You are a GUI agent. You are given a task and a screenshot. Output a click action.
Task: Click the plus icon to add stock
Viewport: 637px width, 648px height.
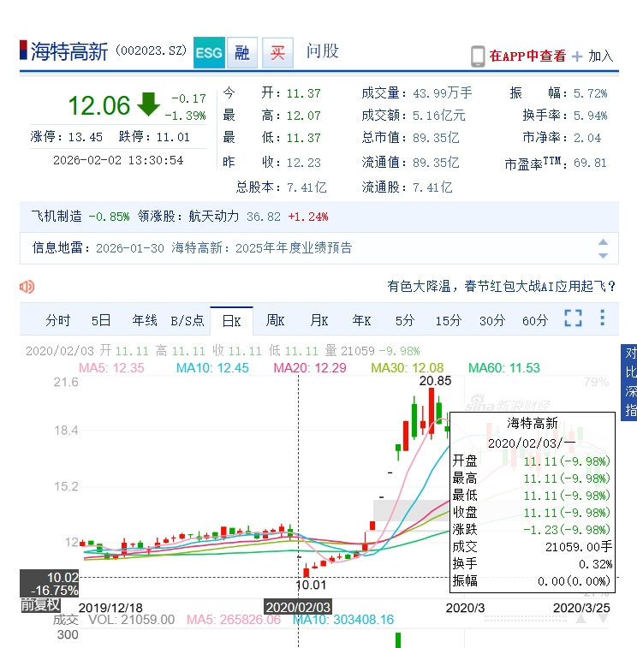coord(577,56)
